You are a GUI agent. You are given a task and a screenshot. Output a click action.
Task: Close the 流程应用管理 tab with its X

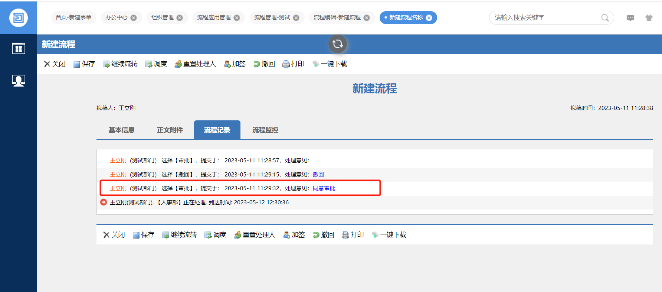click(x=237, y=18)
